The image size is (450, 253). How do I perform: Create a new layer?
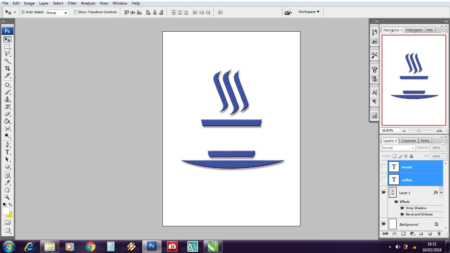pyautogui.click(x=430, y=234)
